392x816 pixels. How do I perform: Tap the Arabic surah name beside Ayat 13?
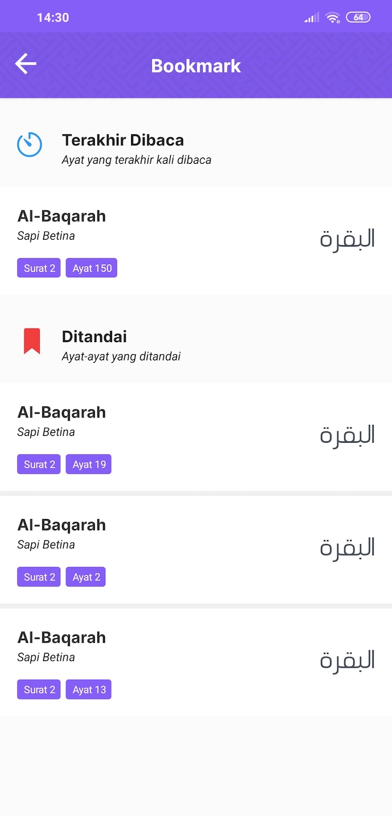tap(347, 660)
